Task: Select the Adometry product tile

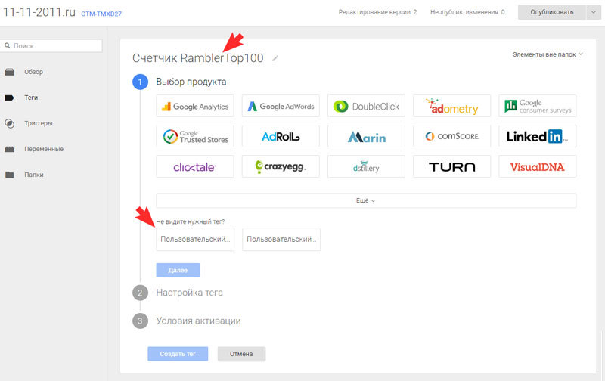Action: [x=451, y=106]
